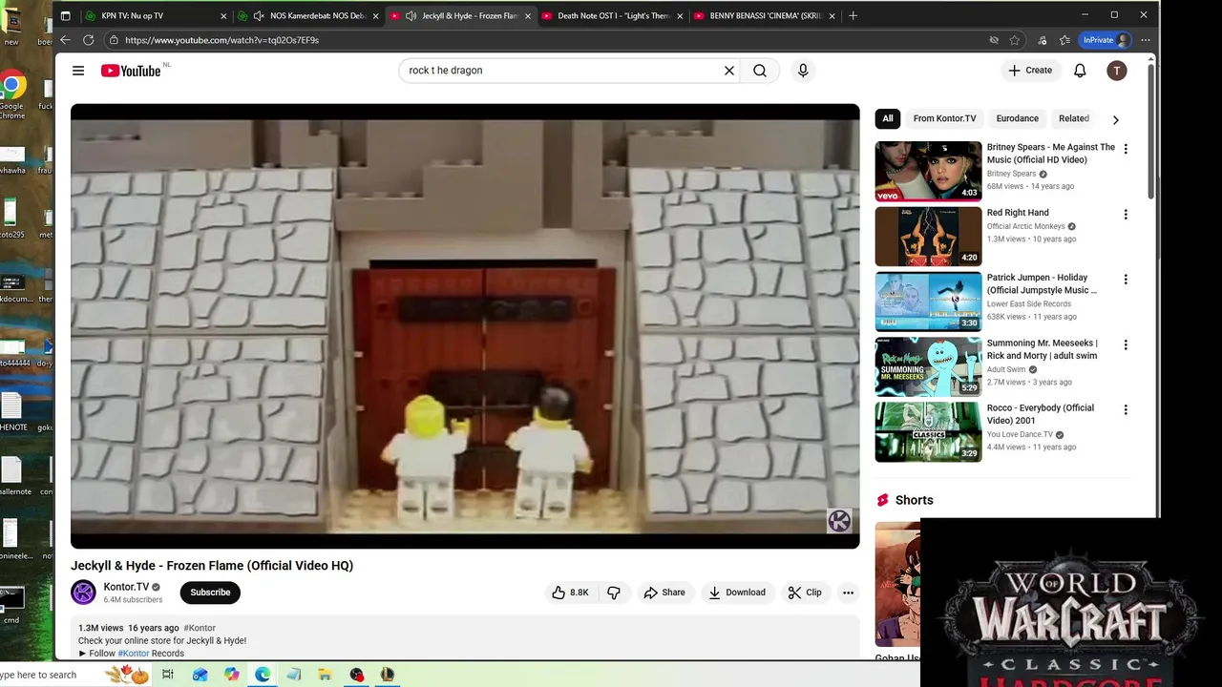The height and width of the screenshot is (687, 1222).
Task: Open Patrick Jumpen Holiday thumbnail
Action: tap(928, 302)
